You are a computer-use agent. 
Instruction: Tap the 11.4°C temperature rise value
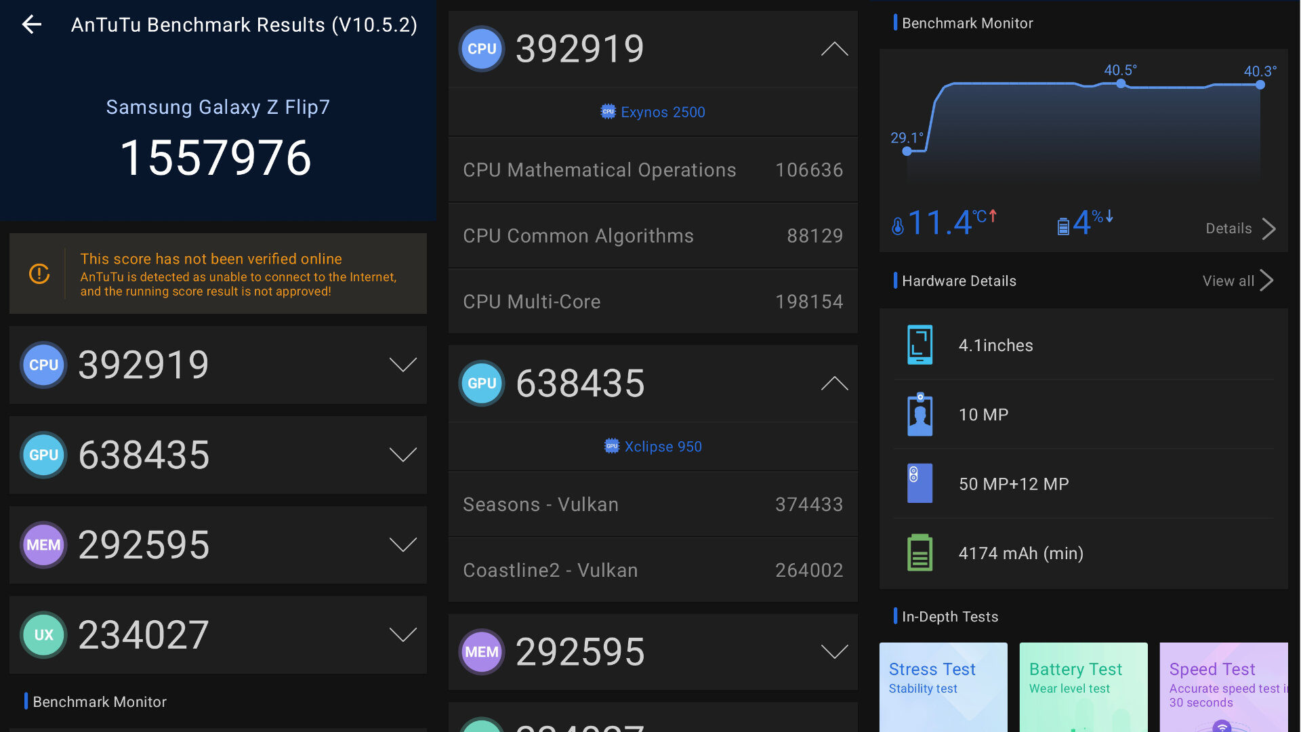(952, 222)
